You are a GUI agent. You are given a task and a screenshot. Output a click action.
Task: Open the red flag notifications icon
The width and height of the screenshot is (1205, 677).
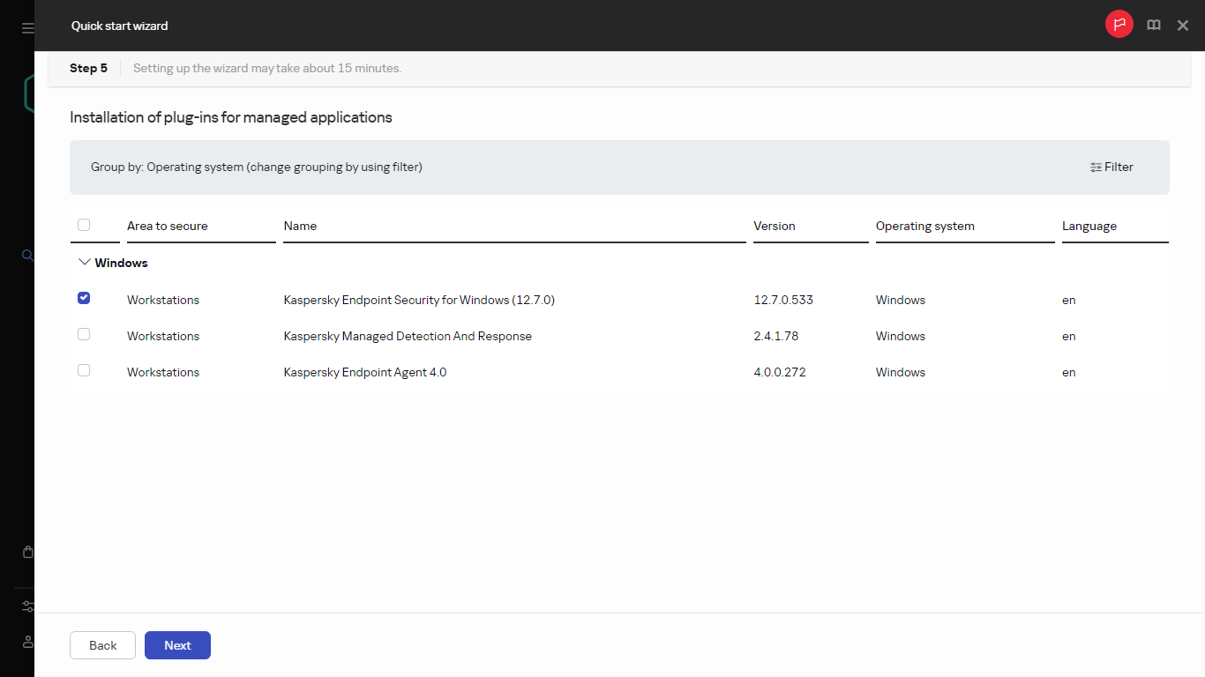click(x=1119, y=25)
